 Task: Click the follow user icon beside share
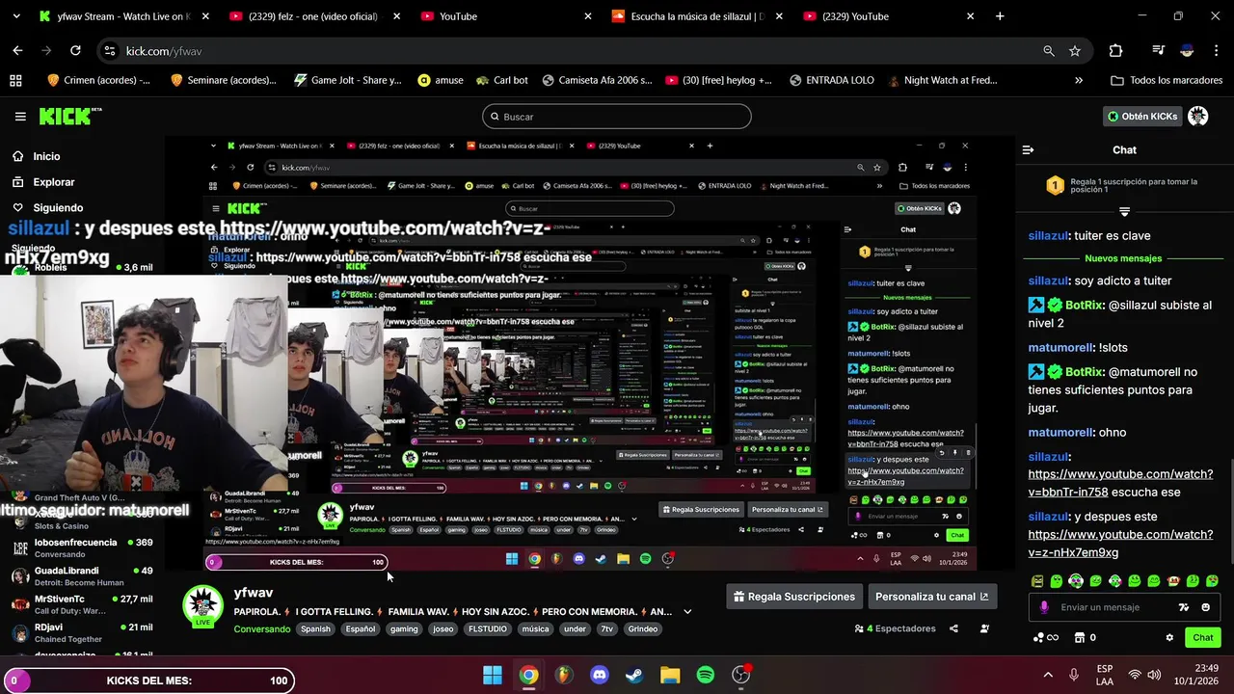(984, 628)
